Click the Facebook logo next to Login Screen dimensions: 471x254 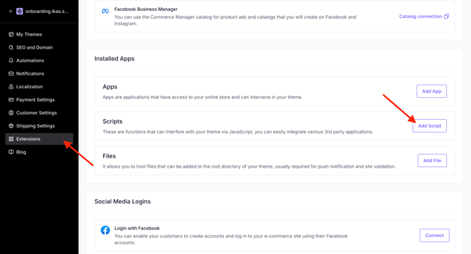tap(105, 230)
